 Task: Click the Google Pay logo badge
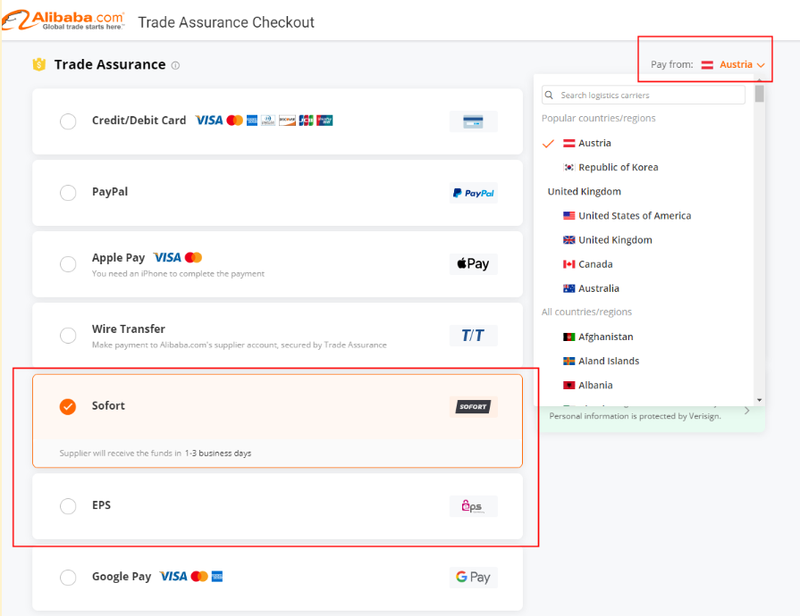473,578
